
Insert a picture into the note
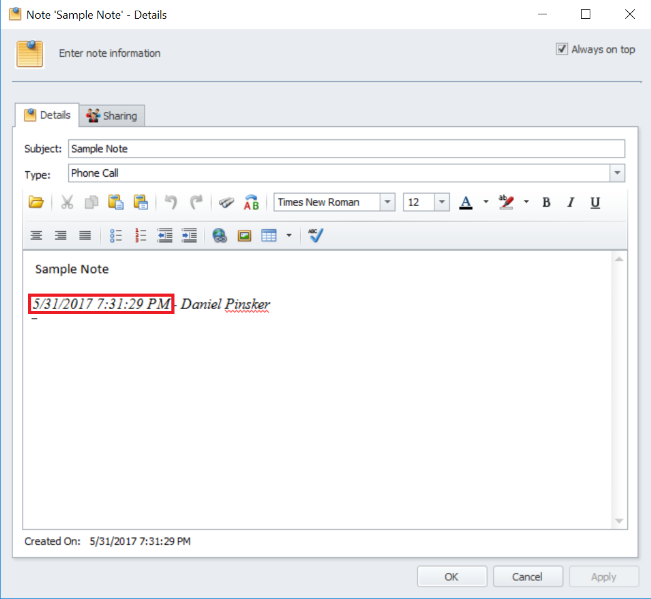click(244, 235)
